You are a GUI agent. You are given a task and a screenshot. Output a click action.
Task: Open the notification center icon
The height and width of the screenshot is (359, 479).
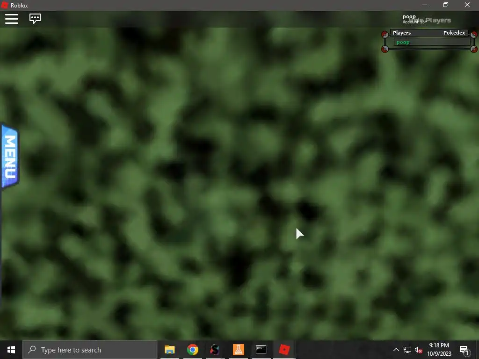[x=464, y=350]
